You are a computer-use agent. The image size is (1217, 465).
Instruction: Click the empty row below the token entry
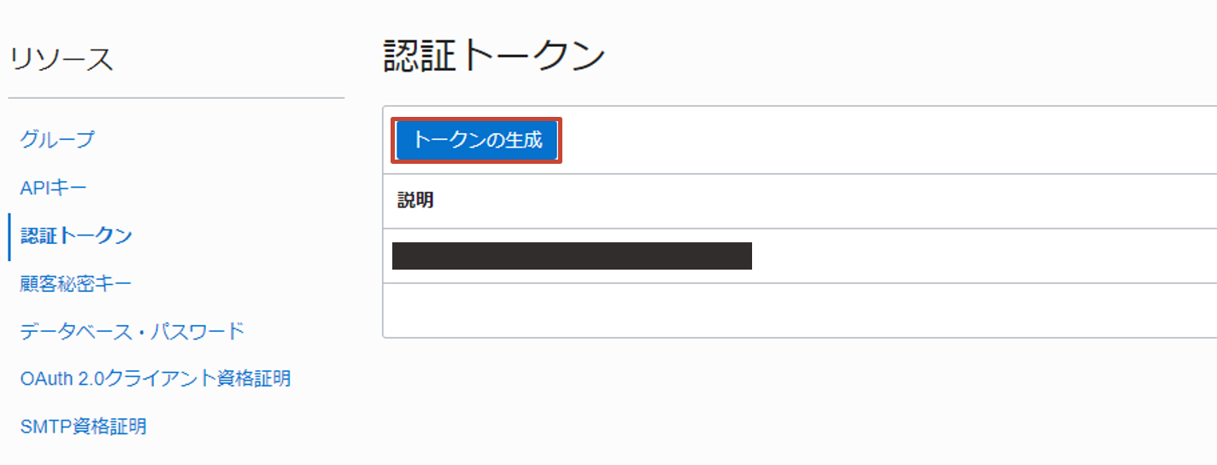[x=799, y=311]
